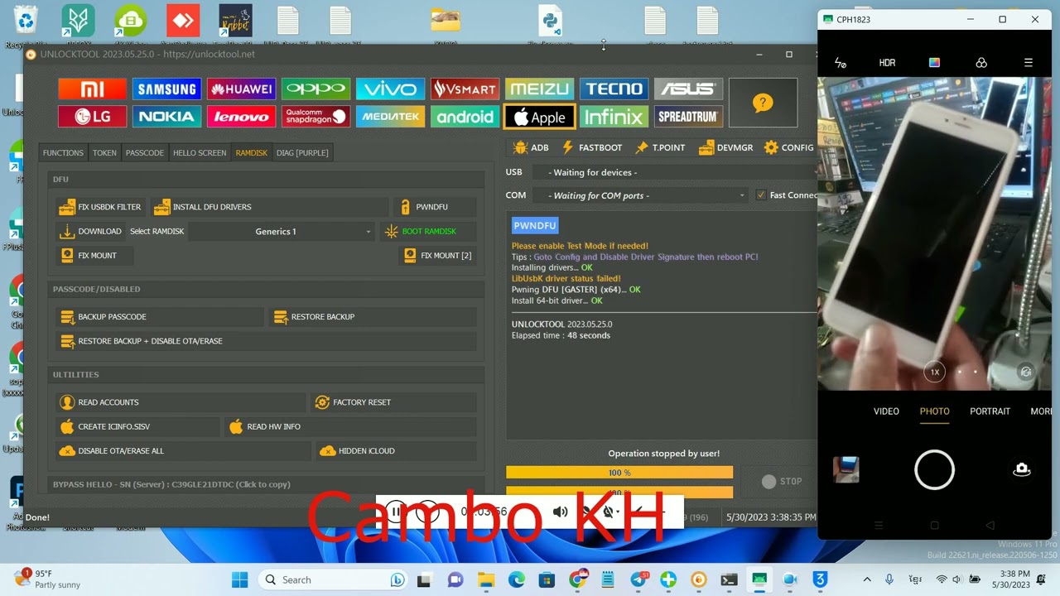Toggle HDR in camera window
This screenshot has width=1060, height=596.
point(887,63)
